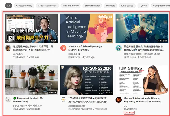Go to the HubSpot channel name

73,54
